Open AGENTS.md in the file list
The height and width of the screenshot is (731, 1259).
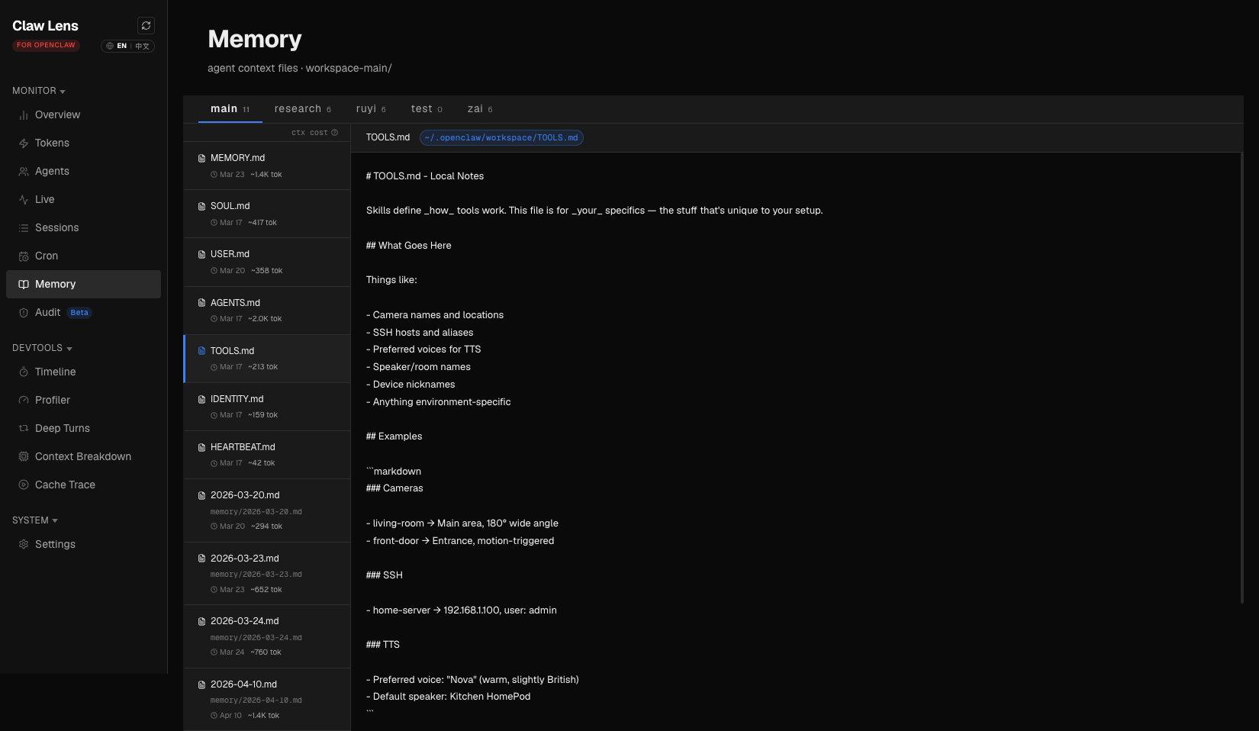267,311
